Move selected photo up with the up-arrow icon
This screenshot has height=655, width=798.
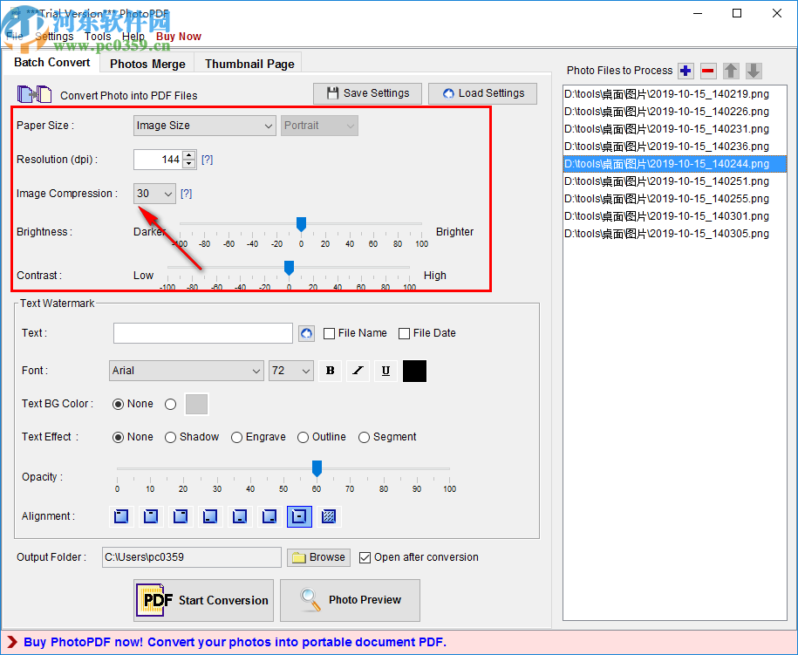pyautogui.click(x=731, y=71)
